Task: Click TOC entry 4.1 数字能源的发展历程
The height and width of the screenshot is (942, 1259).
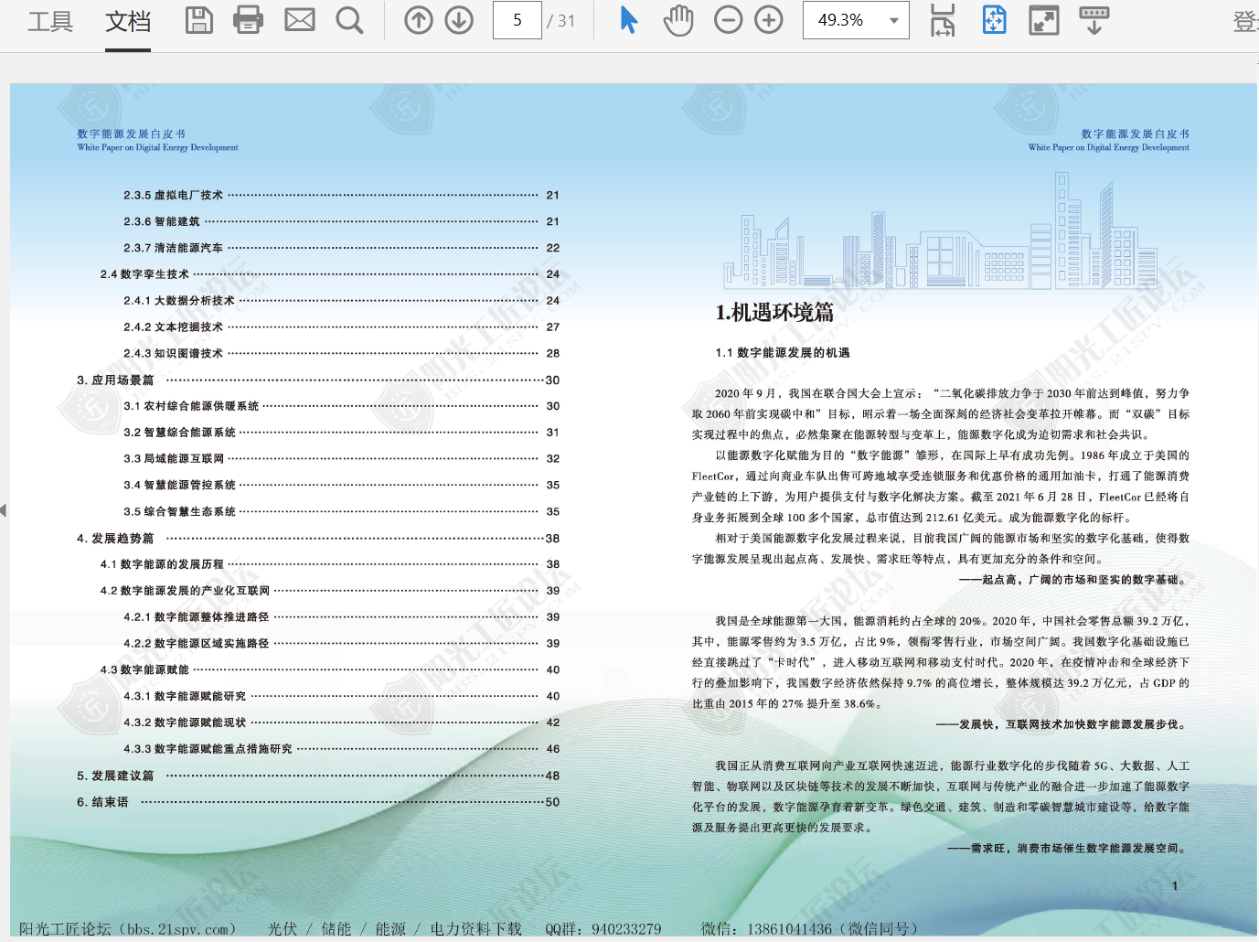Action: 330,564
